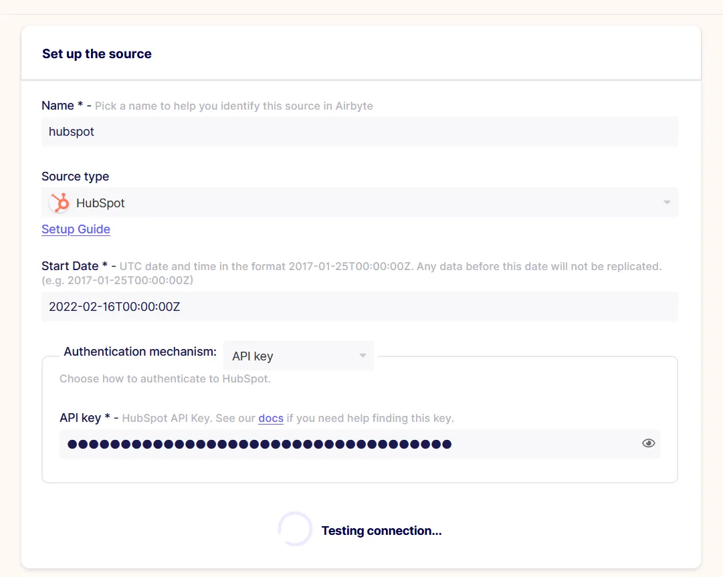Focus the masked API key field
Screen dimensions: 723x577
coord(360,444)
